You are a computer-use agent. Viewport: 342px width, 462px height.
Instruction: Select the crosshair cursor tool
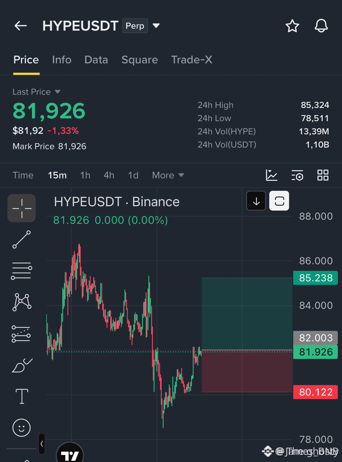21,208
